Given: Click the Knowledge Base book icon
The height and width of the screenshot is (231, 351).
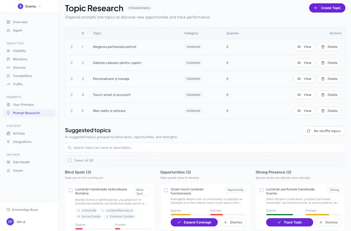Looking at the screenshot, I should point(8,210).
